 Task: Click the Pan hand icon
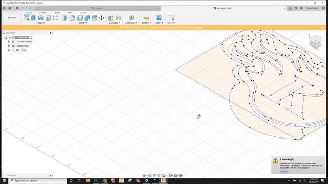154,176
